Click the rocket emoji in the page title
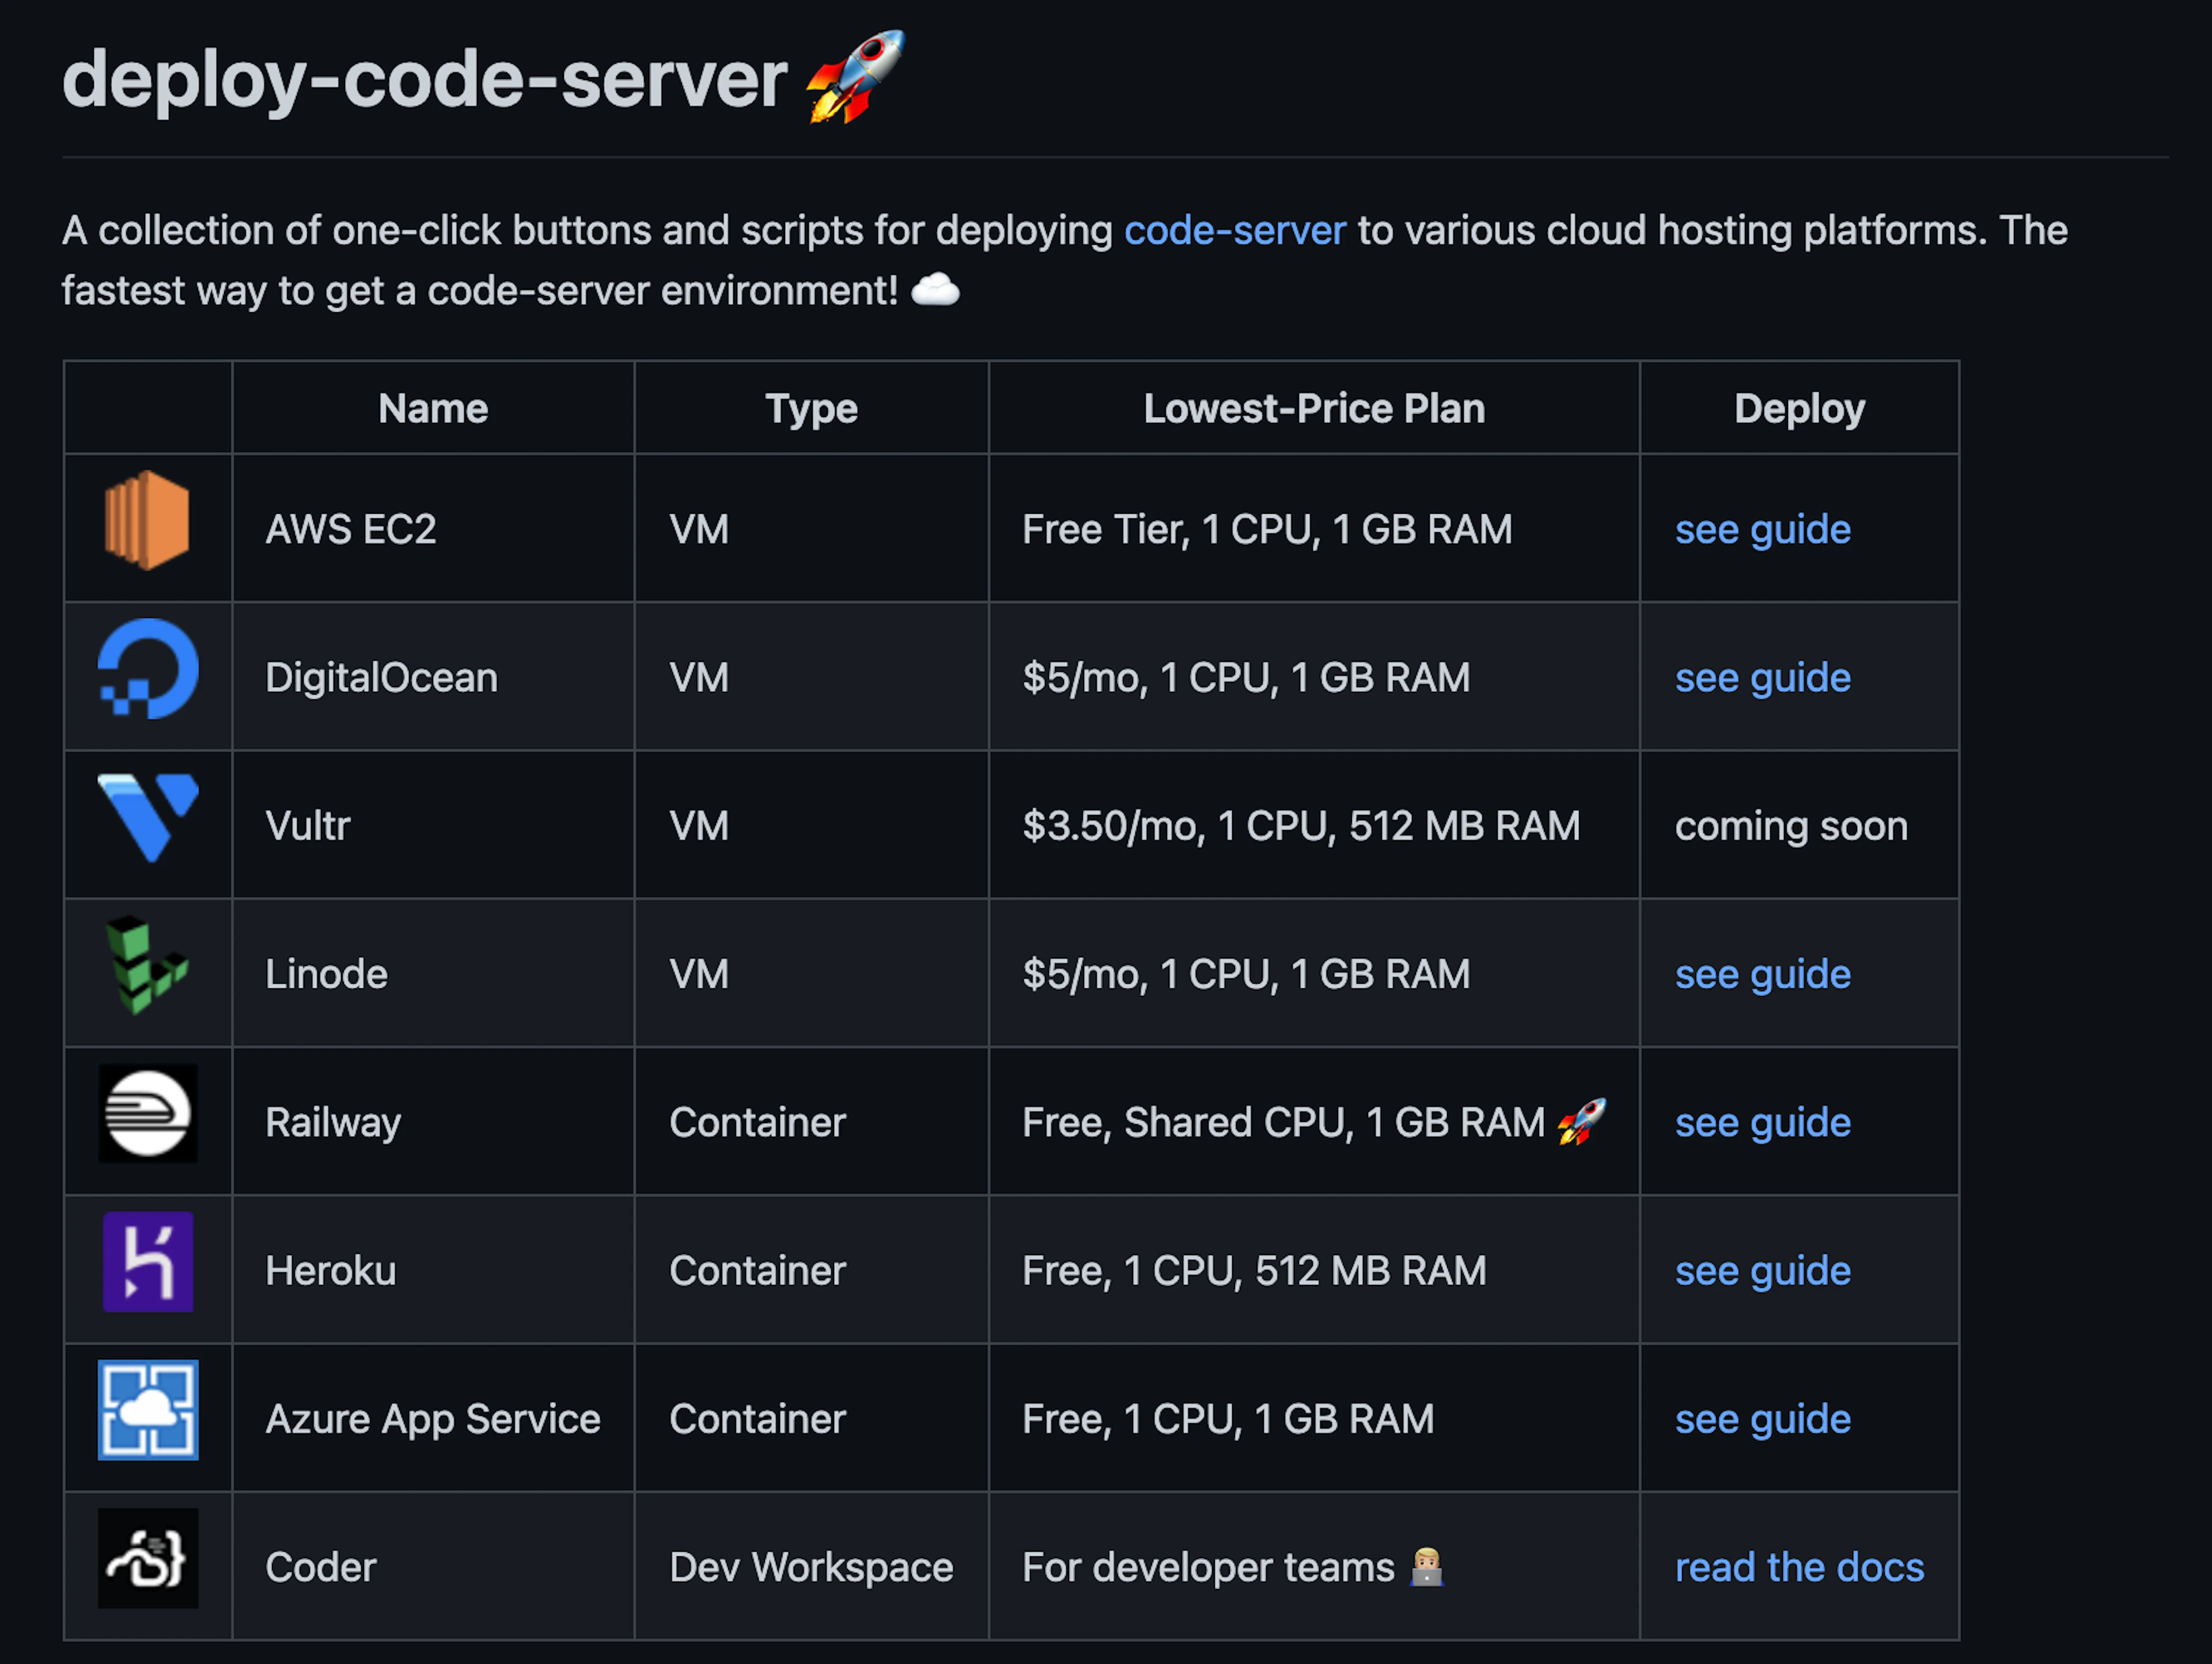2212x1664 pixels. pos(856,77)
